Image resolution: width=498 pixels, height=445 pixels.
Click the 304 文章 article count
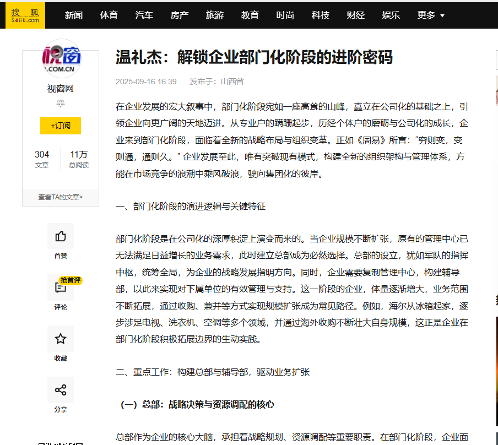pos(42,160)
